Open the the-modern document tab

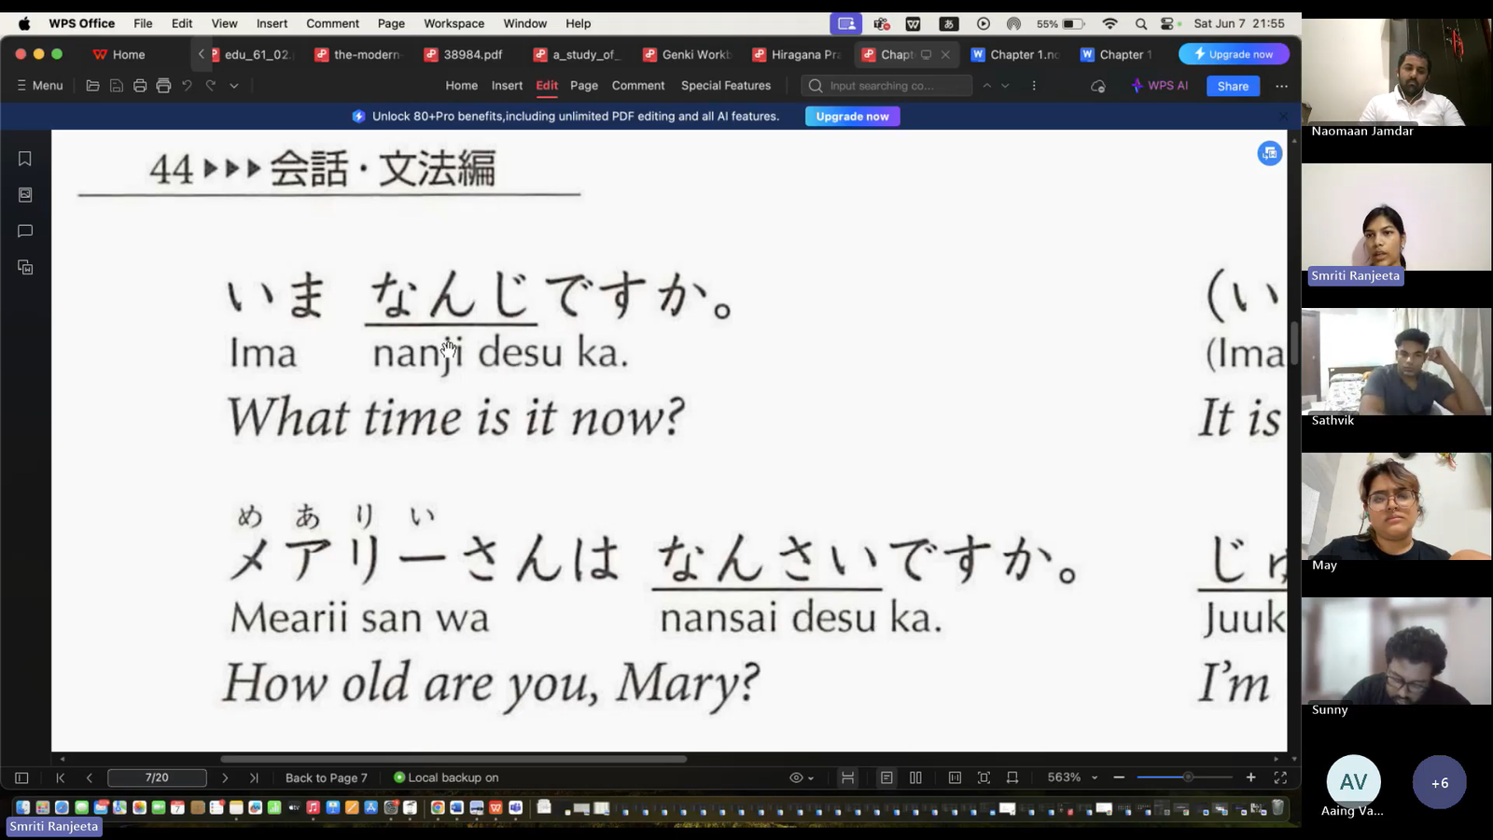point(358,54)
